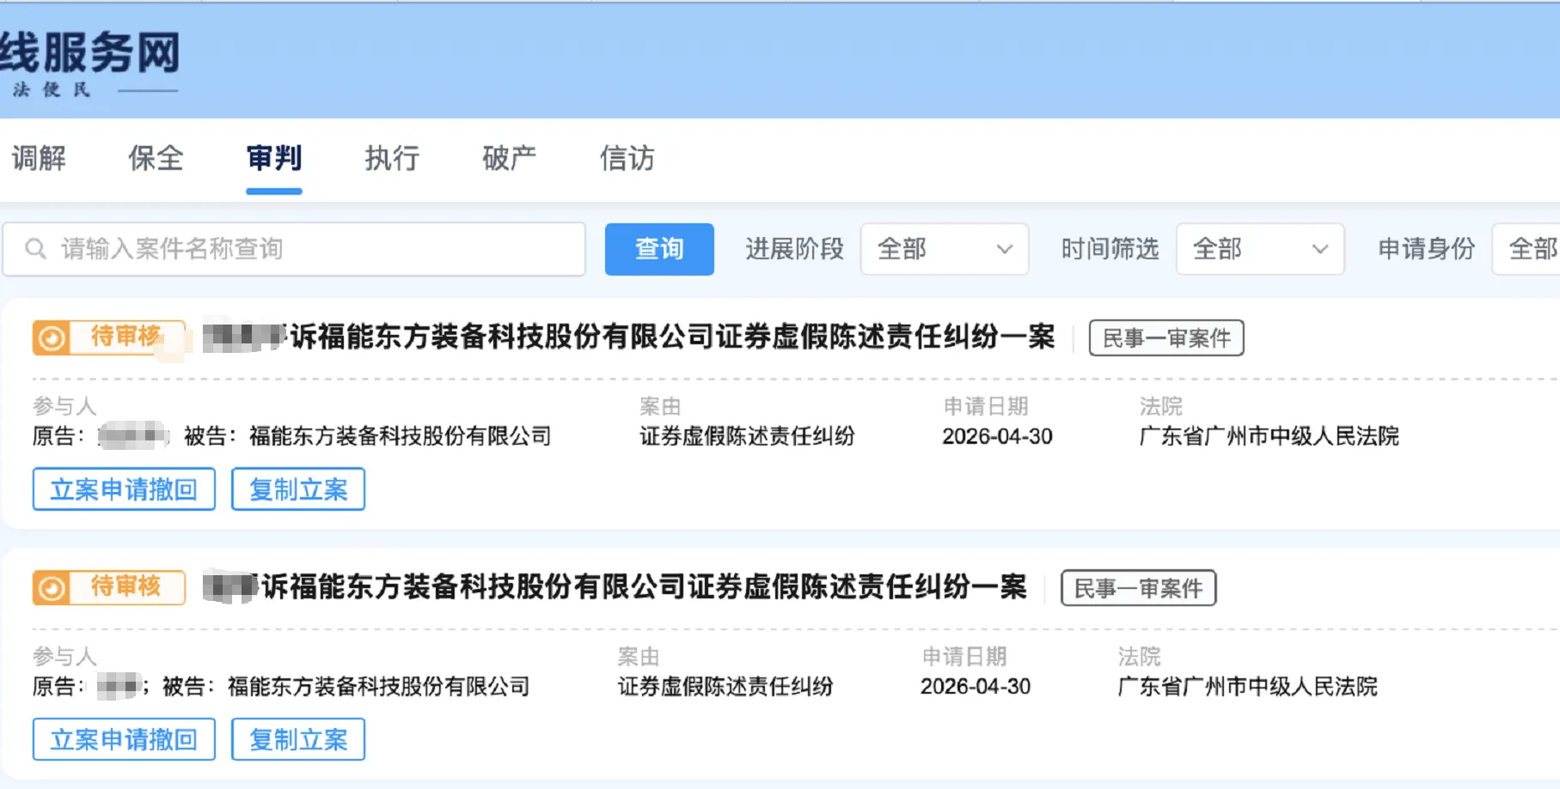1560x789 pixels.
Task: Click the first case's 待审核 label
Action: [126, 337]
